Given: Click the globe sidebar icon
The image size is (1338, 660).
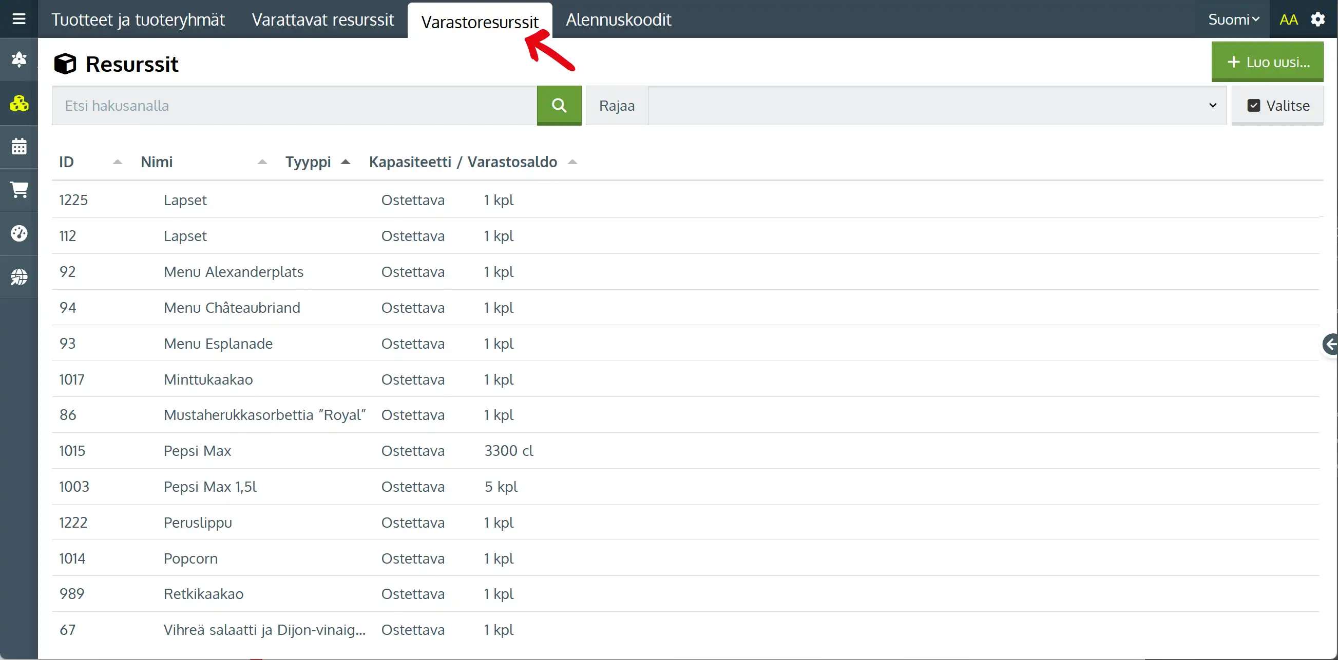Looking at the screenshot, I should pos(18,276).
